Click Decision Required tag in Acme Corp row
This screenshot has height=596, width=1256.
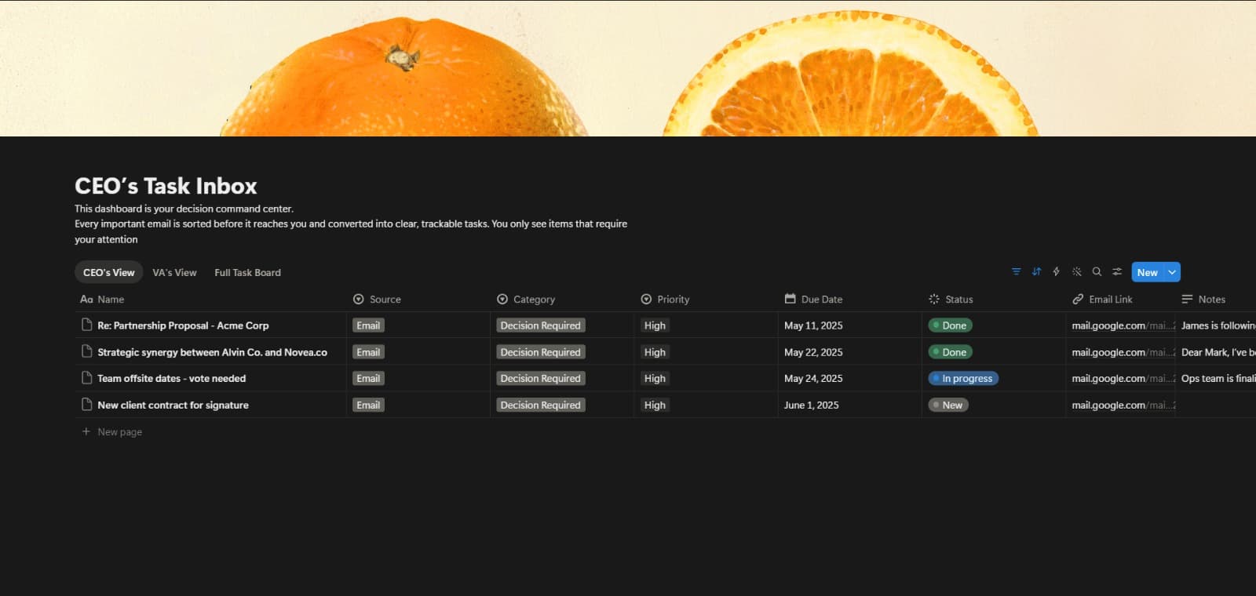coord(541,325)
